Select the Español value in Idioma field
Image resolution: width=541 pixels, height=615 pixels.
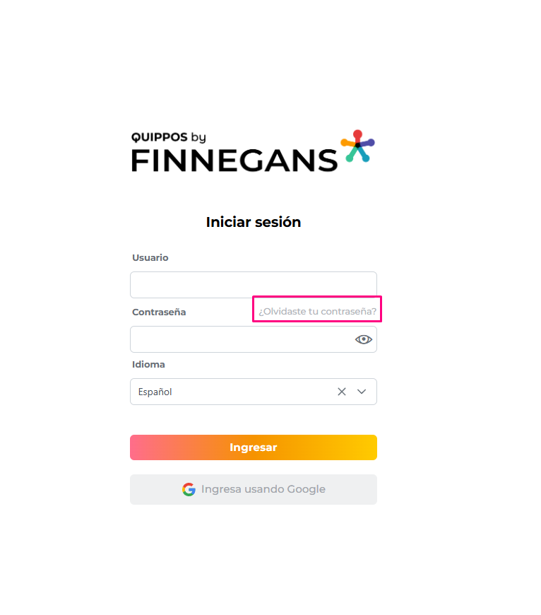pyautogui.click(x=155, y=392)
